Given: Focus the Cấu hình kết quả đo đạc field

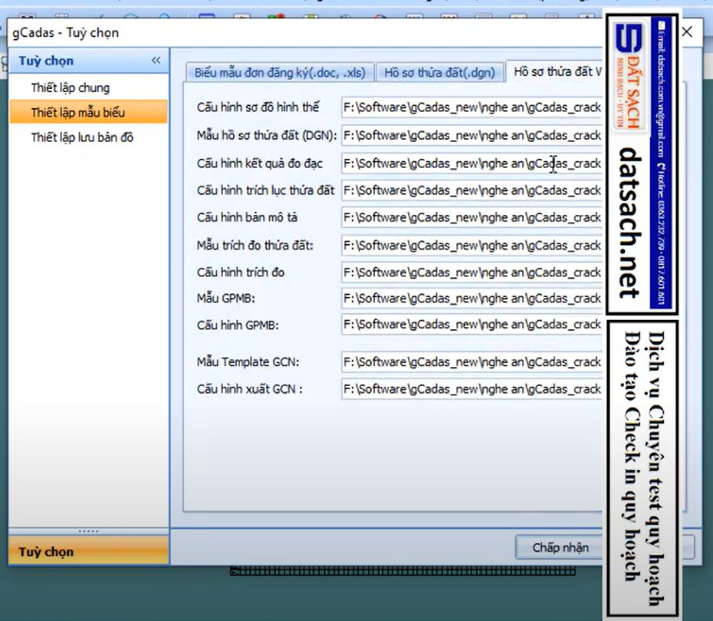Looking at the screenshot, I should point(472,164).
